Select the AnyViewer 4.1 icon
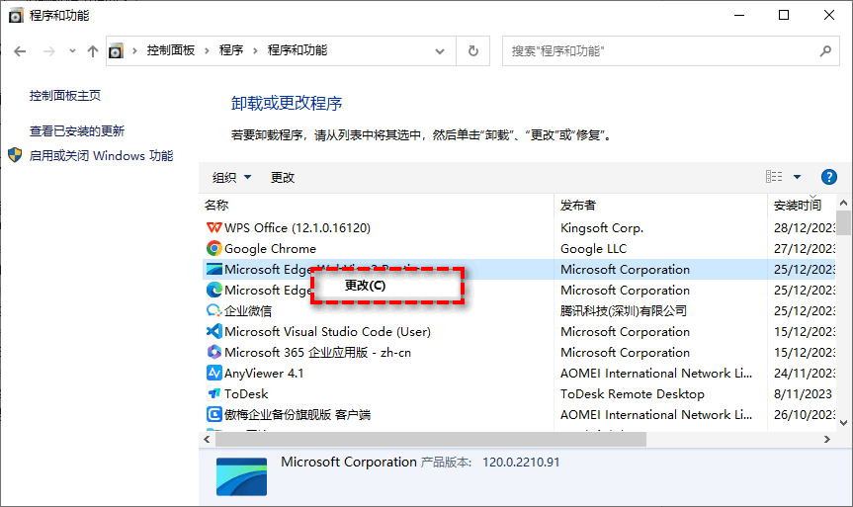Screen dimensions: 853x507 (x=214, y=373)
